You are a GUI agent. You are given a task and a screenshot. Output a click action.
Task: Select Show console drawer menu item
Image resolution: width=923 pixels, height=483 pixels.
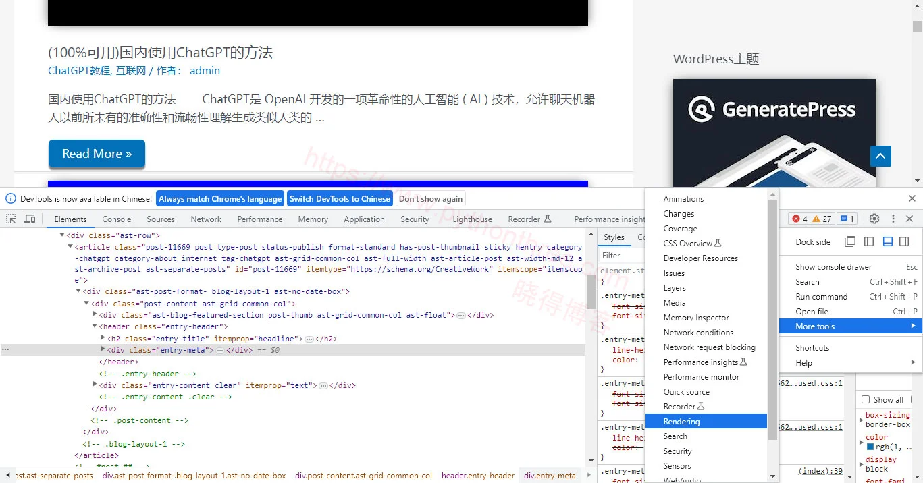(x=851, y=267)
